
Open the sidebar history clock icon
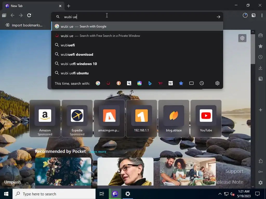click(x=261, y=57)
